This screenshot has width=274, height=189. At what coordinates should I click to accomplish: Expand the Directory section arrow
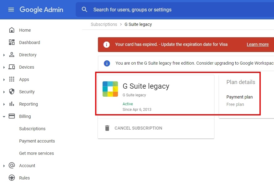point(4,55)
